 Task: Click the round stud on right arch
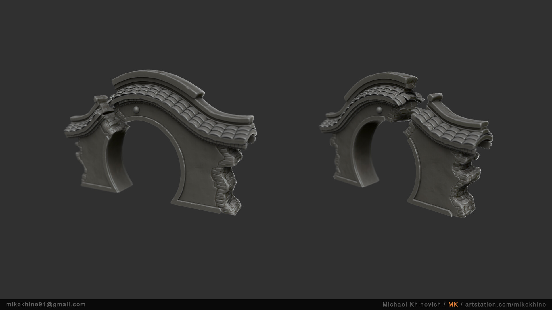click(379, 109)
